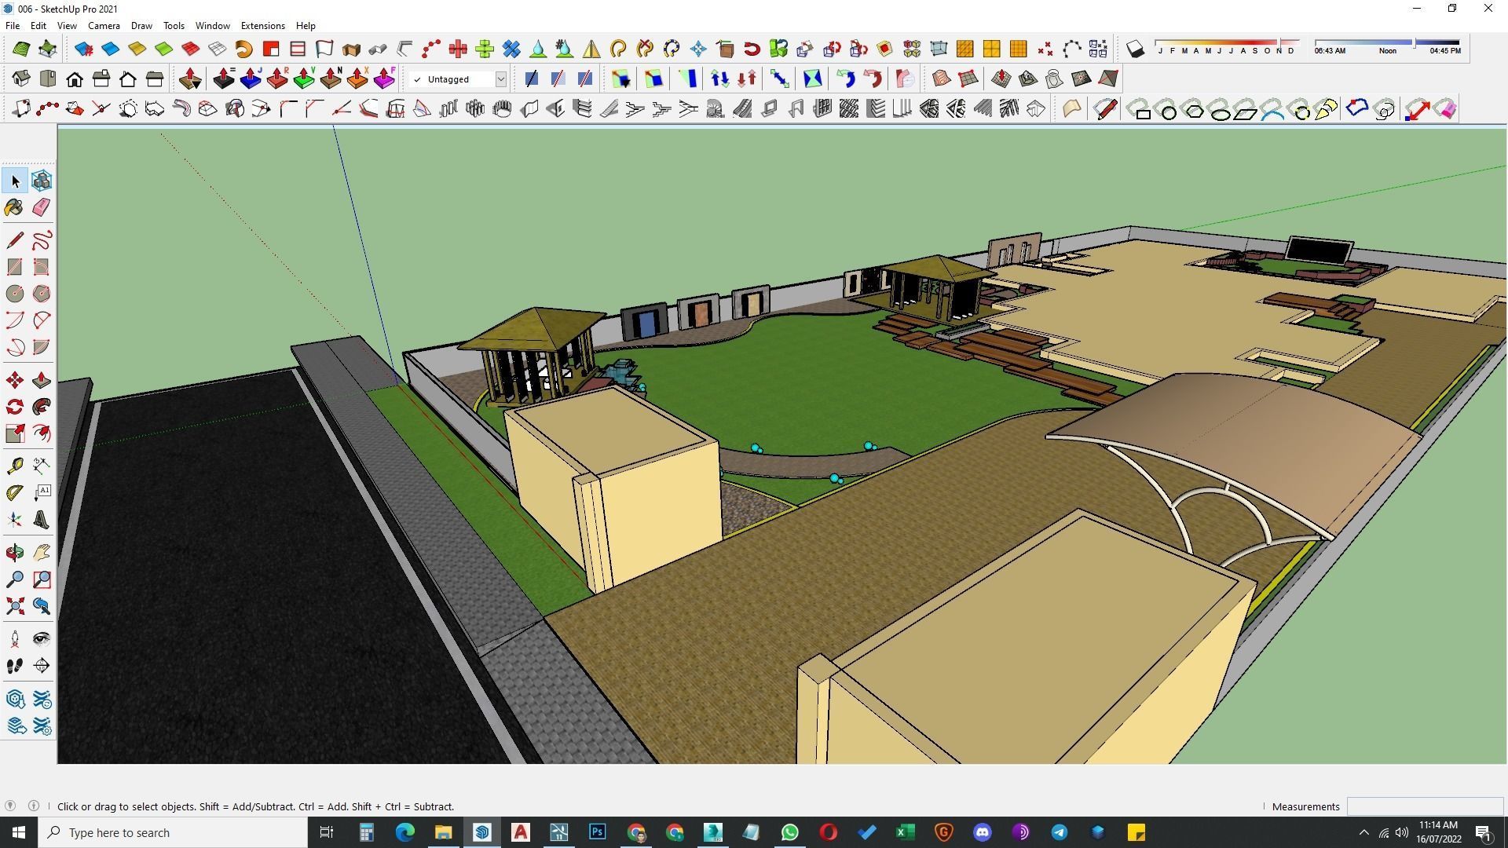Switch to Iso house view
1508x848 pixels.
(20, 79)
